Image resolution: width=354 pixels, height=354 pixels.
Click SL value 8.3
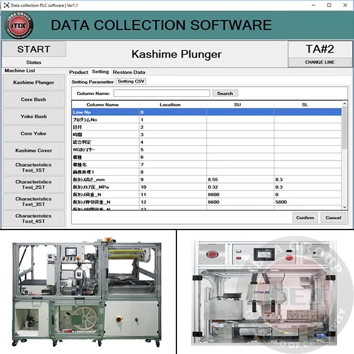tap(308, 179)
